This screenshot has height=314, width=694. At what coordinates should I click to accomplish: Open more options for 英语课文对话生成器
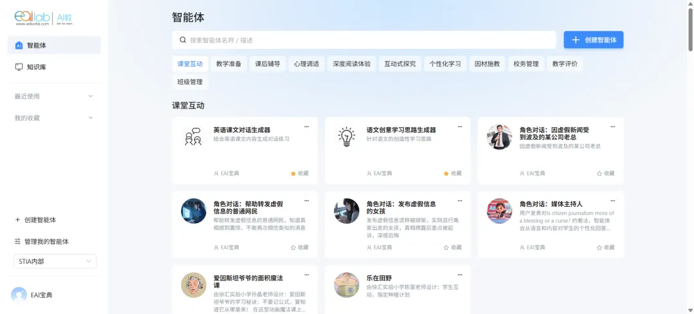(x=307, y=127)
